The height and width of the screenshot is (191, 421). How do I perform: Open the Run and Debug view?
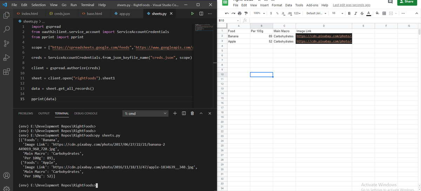click(6, 58)
